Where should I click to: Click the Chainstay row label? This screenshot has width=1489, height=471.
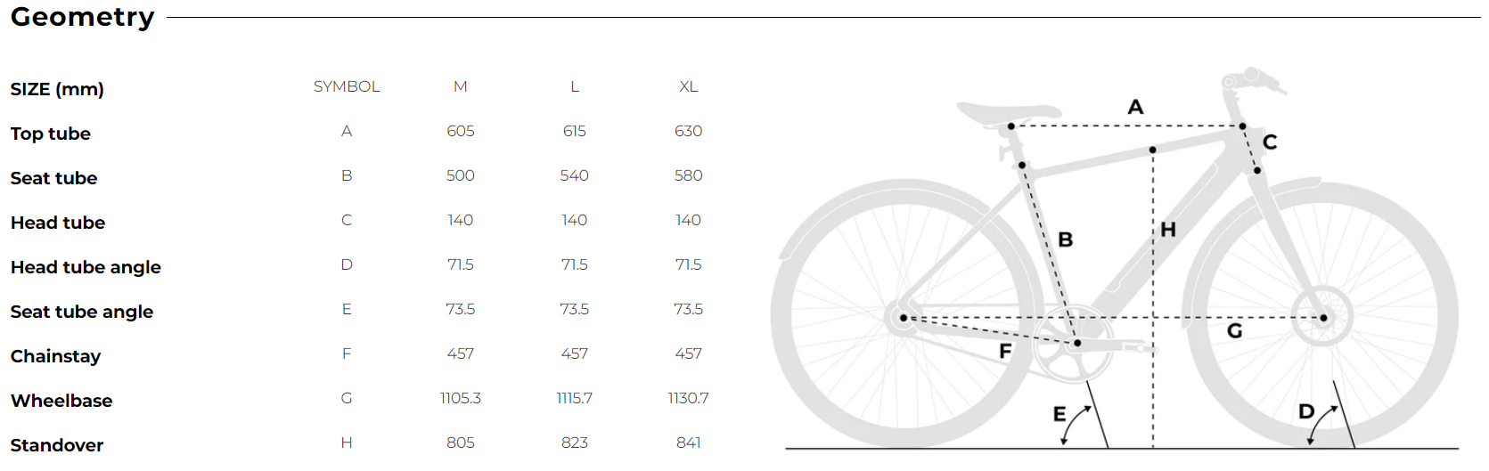pyautogui.click(x=55, y=356)
